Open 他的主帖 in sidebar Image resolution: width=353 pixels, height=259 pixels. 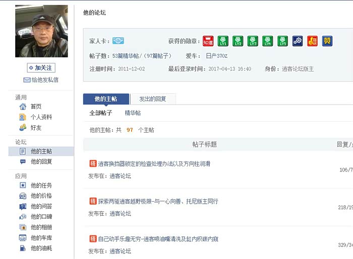[x=41, y=151]
